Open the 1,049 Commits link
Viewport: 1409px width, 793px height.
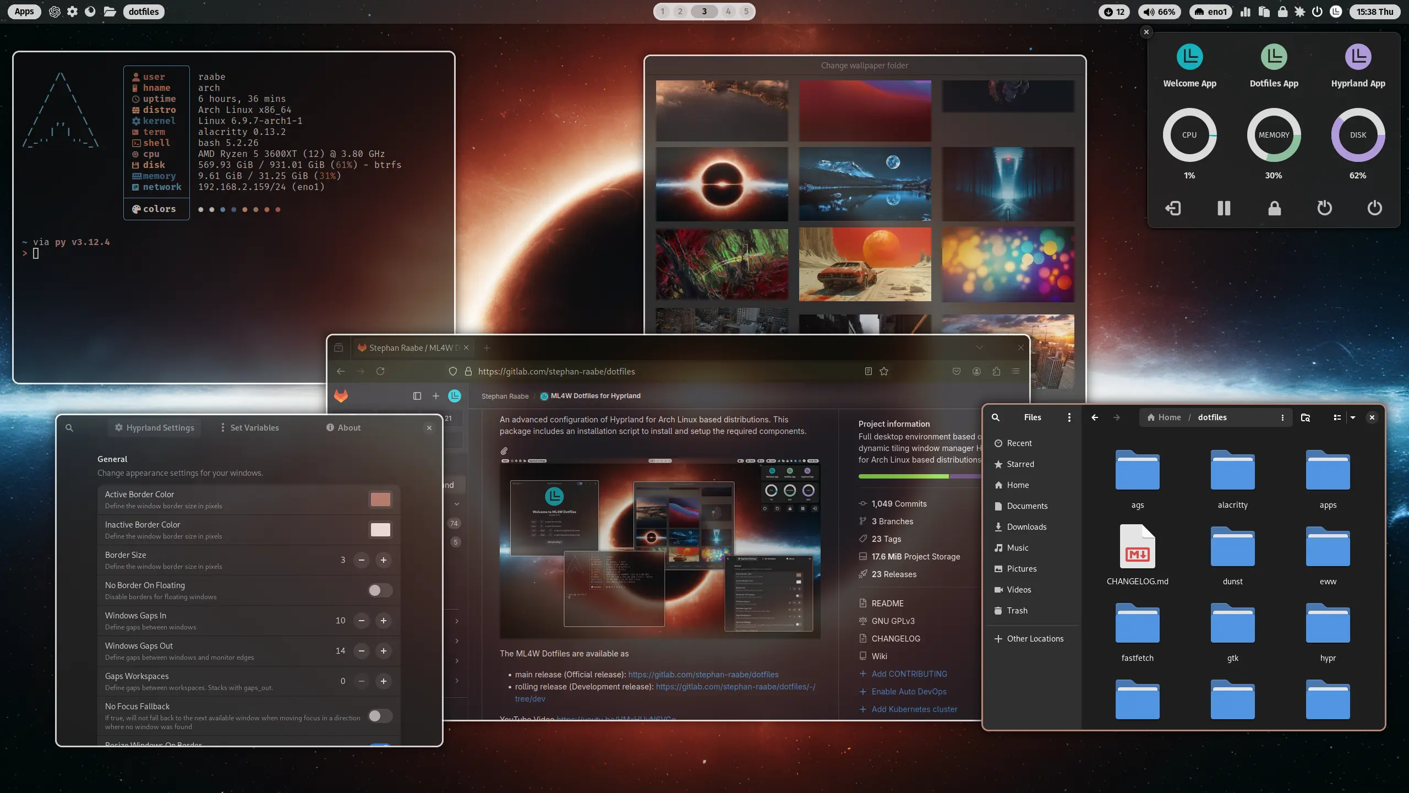[x=899, y=504]
